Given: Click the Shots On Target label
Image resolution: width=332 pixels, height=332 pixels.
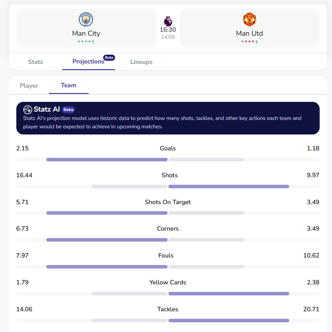Looking at the screenshot, I should (x=168, y=202).
